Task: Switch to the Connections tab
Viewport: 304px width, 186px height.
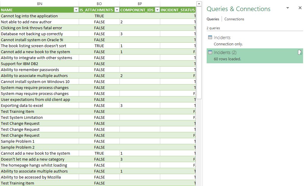Action: 234,19
